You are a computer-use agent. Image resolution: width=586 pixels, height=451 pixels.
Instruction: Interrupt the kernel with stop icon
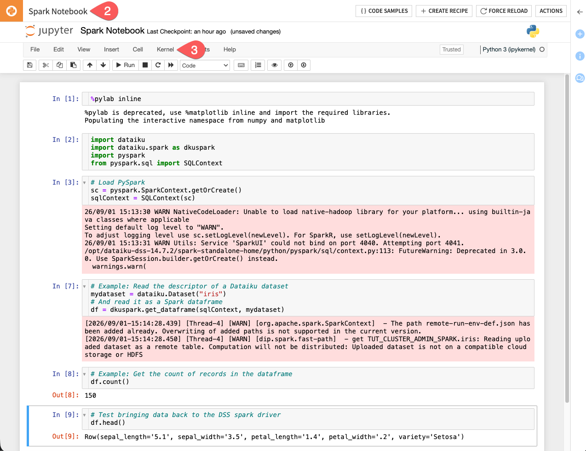click(x=145, y=65)
